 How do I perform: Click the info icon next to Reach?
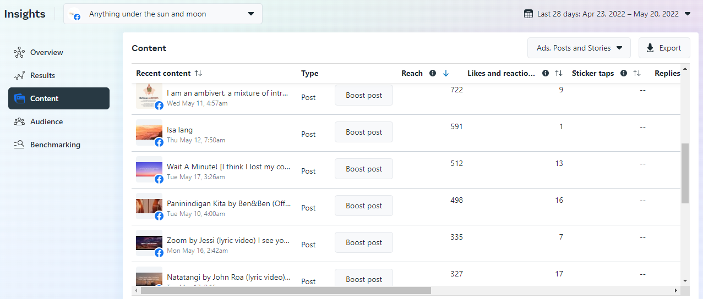coord(433,74)
